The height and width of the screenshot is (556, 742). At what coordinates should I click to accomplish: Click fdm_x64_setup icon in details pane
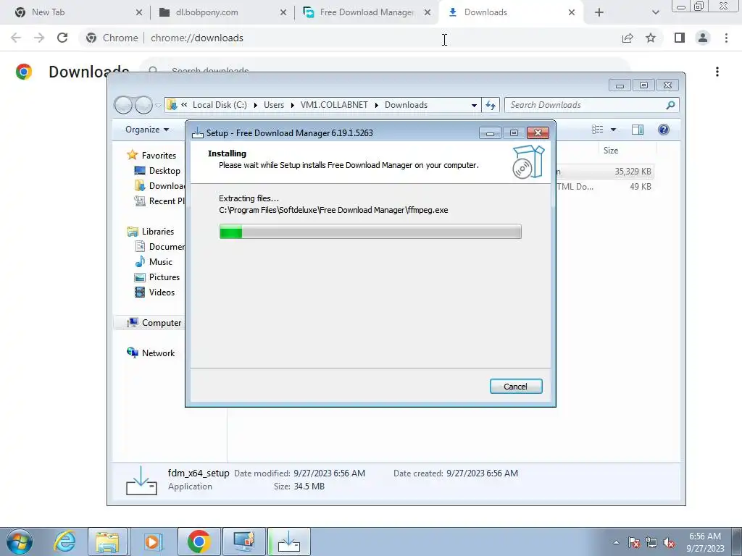141,481
